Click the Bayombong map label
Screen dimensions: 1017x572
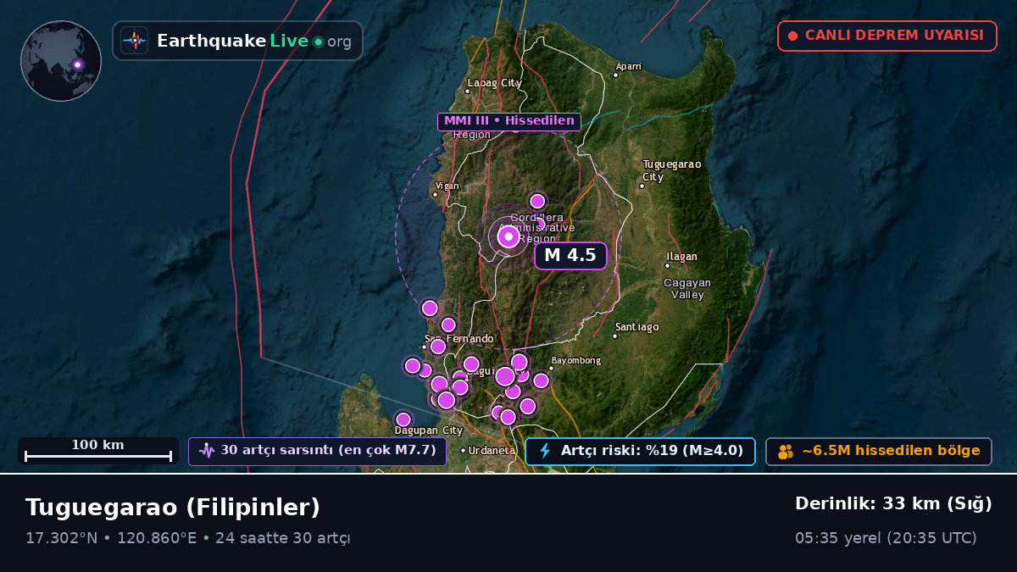tap(576, 360)
